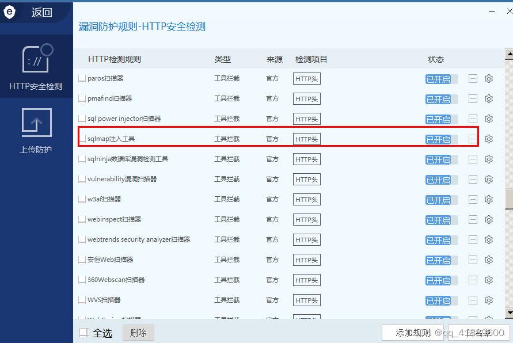513x343 pixels.
Task: Click the 来源 column header
Action: tap(274, 59)
